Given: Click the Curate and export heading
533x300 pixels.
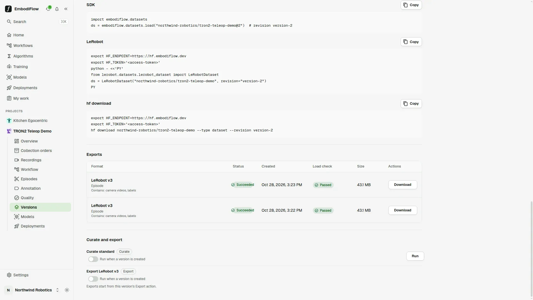Looking at the screenshot, I should (104, 240).
